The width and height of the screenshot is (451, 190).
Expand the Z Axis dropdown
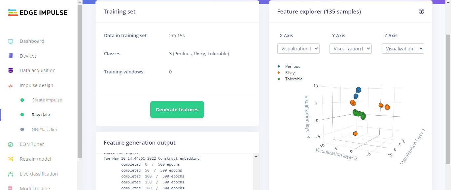coord(403,49)
